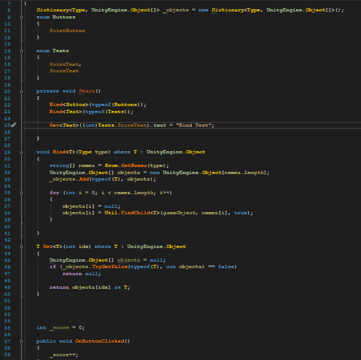Click the Add method on line 33

pos(84,179)
